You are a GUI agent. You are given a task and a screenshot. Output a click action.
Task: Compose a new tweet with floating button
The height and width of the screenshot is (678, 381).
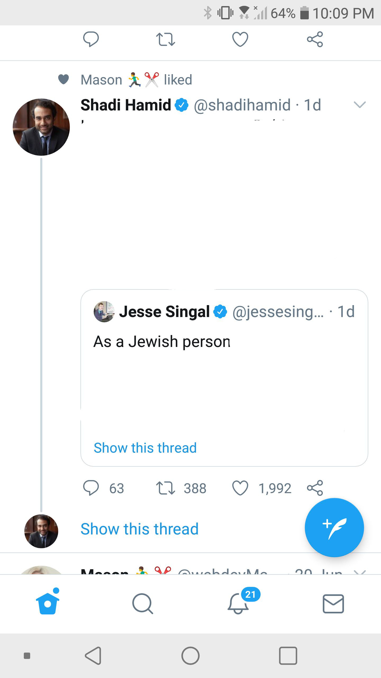tap(334, 528)
